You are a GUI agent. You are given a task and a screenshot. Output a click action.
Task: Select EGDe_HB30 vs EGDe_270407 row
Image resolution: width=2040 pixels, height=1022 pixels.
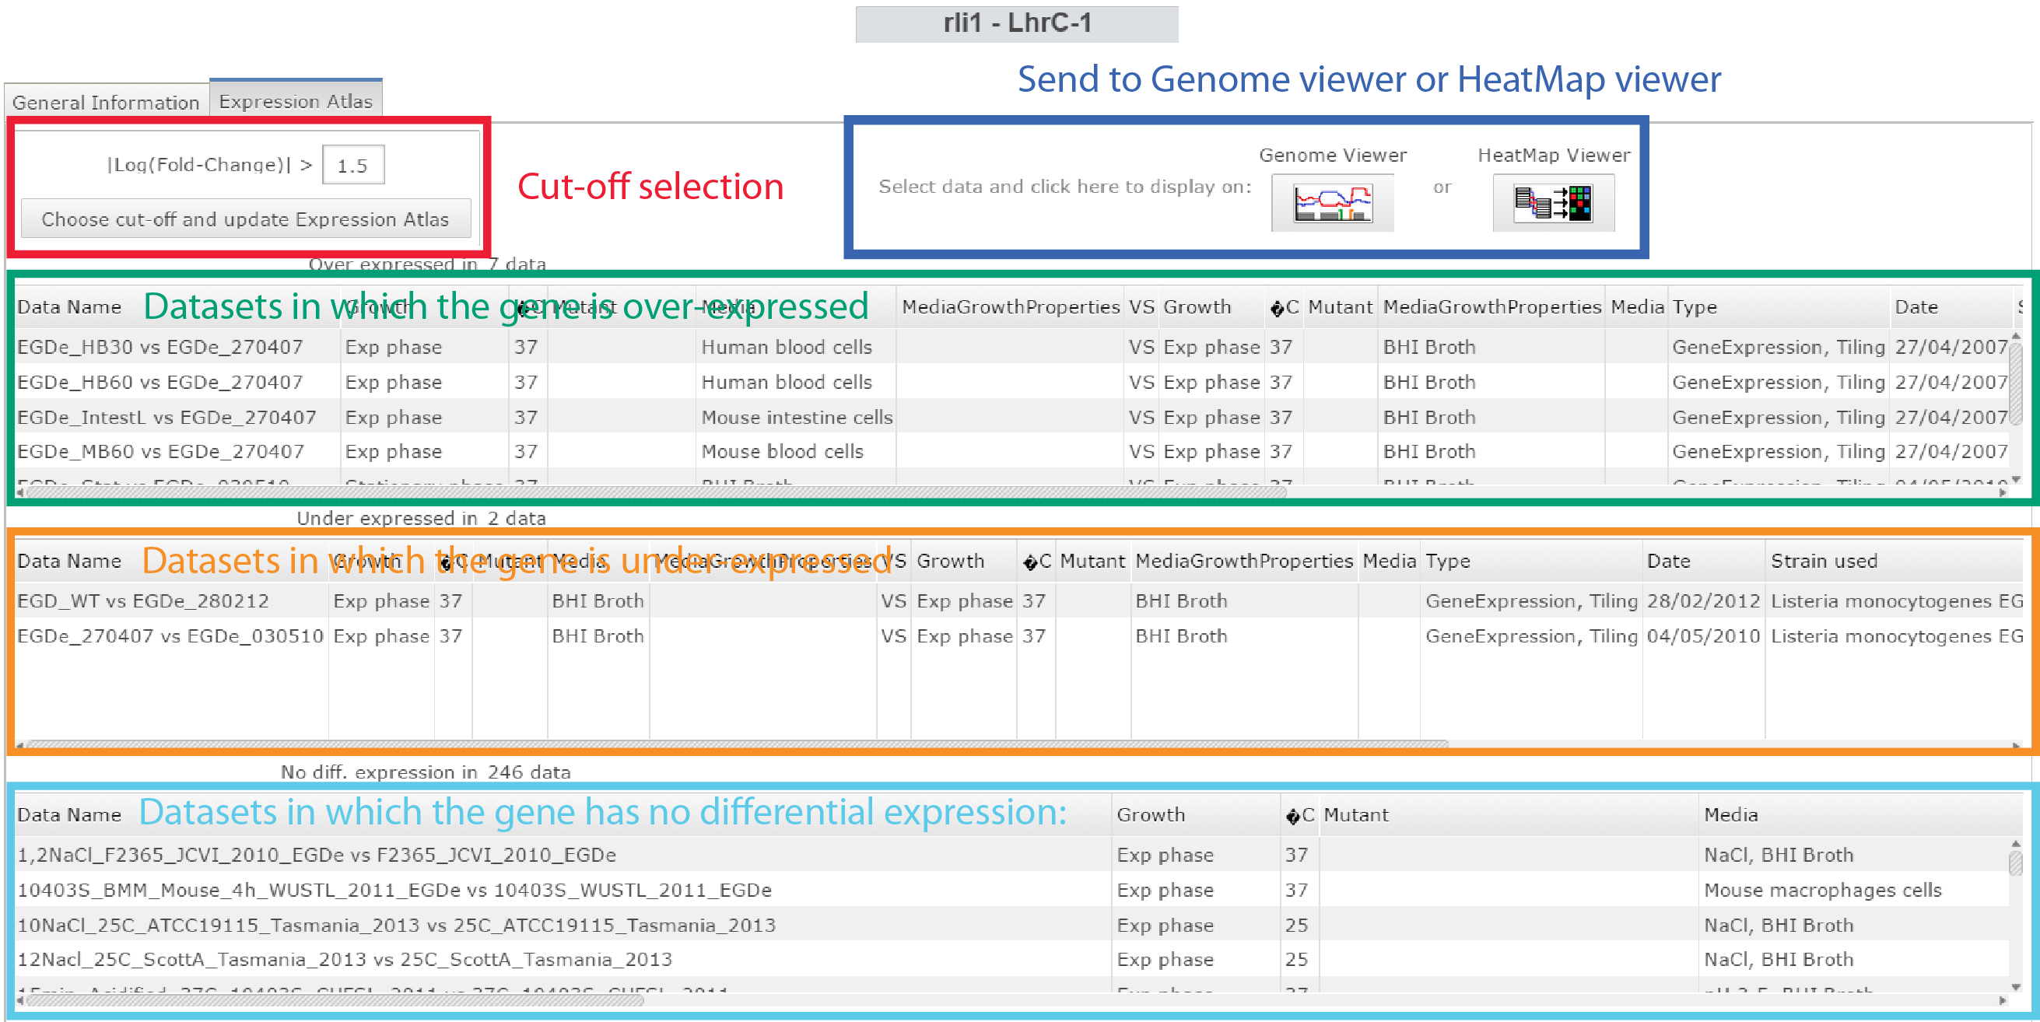click(160, 347)
